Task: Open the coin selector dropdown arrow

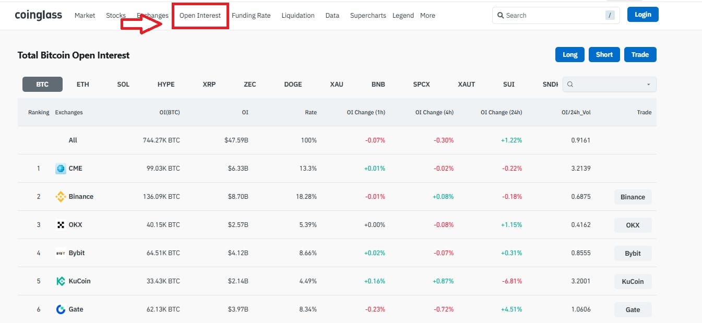Action: coord(648,85)
